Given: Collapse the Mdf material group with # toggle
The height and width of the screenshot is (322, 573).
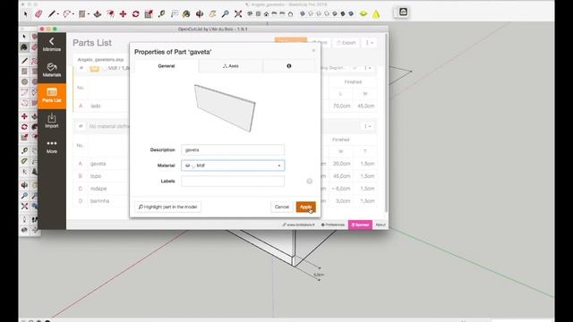Looking at the screenshot, I should click(81, 68).
